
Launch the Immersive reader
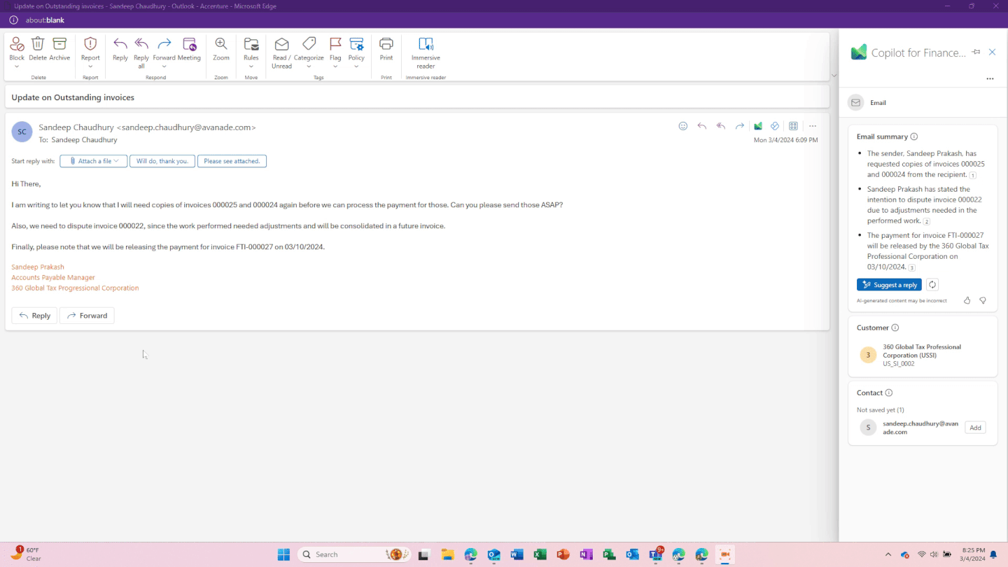(425, 45)
